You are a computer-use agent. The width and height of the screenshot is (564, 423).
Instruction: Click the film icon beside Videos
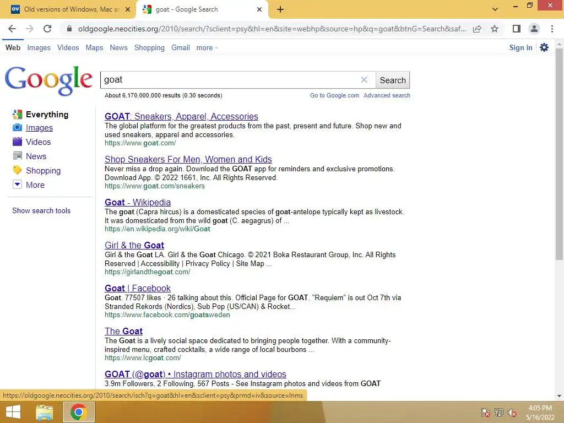coord(17,142)
